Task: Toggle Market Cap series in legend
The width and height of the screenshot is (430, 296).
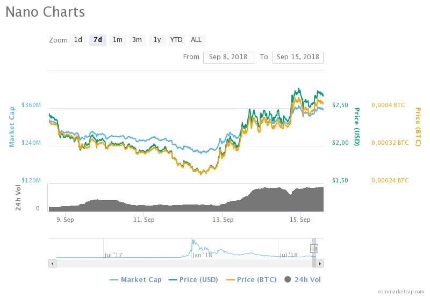Action: pos(135,279)
